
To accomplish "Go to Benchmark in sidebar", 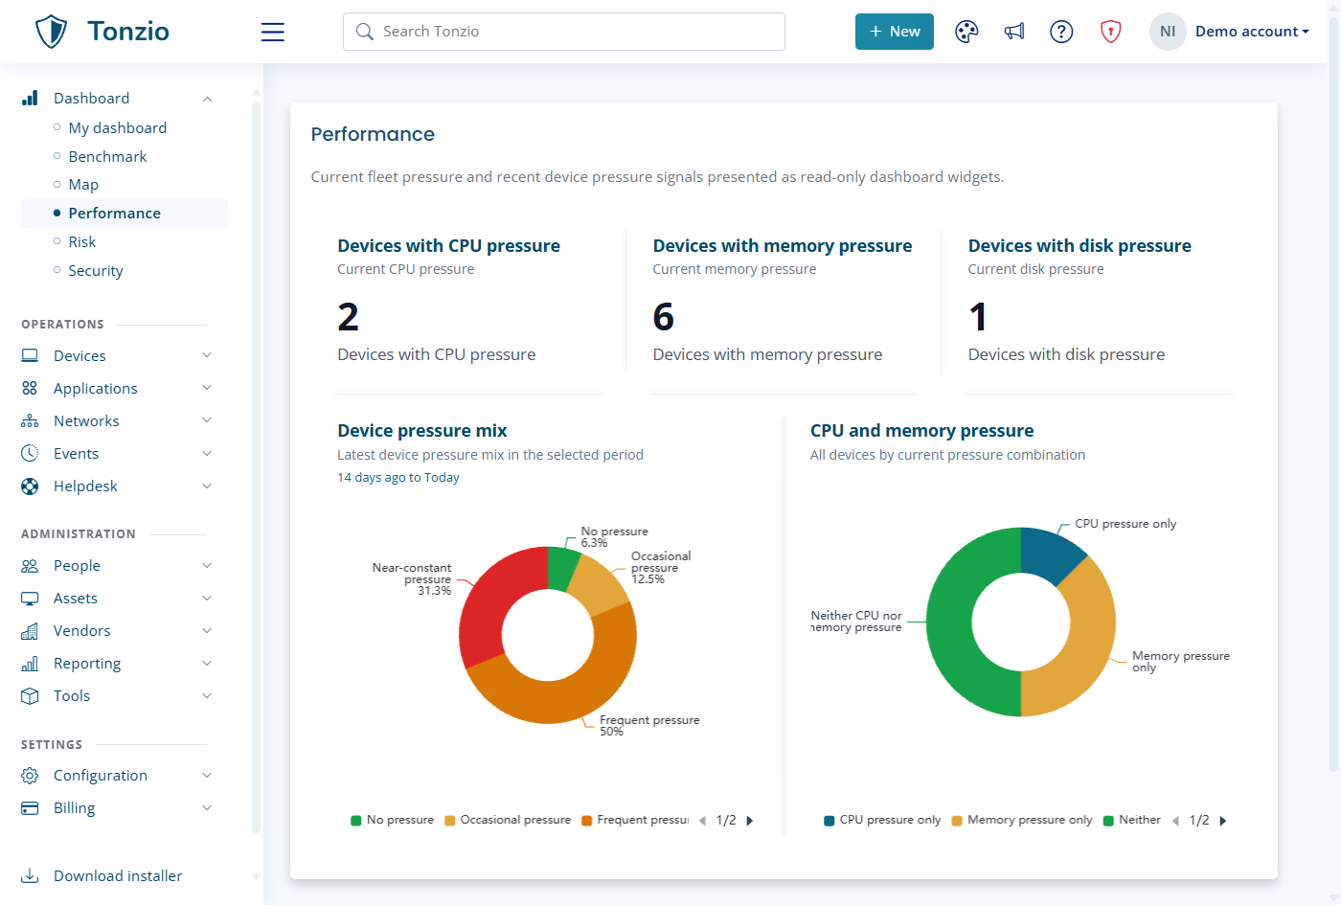I will [108, 156].
